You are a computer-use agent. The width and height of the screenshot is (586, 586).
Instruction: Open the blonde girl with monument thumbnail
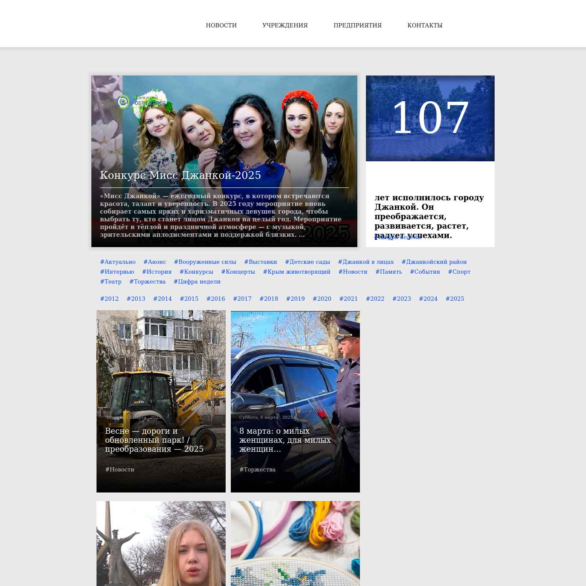tap(161, 544)
